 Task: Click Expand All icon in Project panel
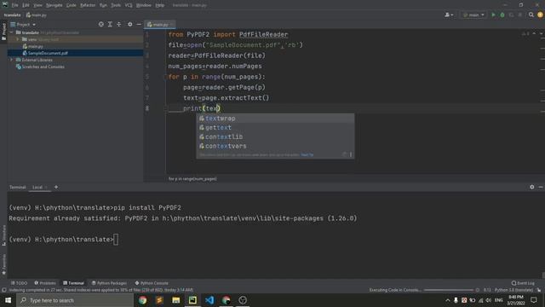click(x=110, y=25)
